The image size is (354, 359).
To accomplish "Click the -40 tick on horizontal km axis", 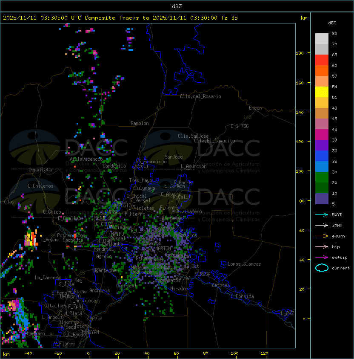I will (28, 353).
